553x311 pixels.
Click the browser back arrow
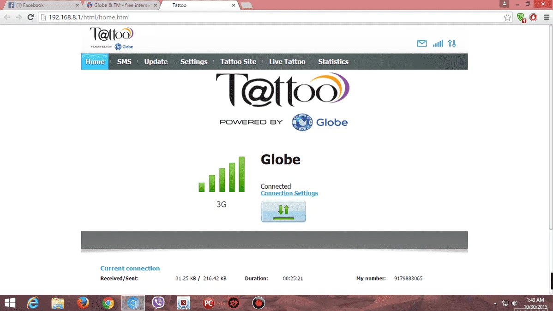[7, 17]
